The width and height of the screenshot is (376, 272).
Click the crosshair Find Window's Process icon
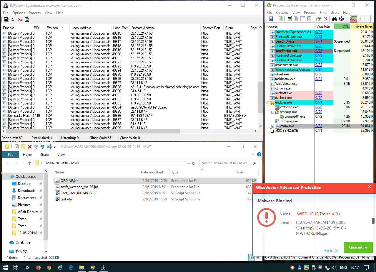(x=342, y=19)
